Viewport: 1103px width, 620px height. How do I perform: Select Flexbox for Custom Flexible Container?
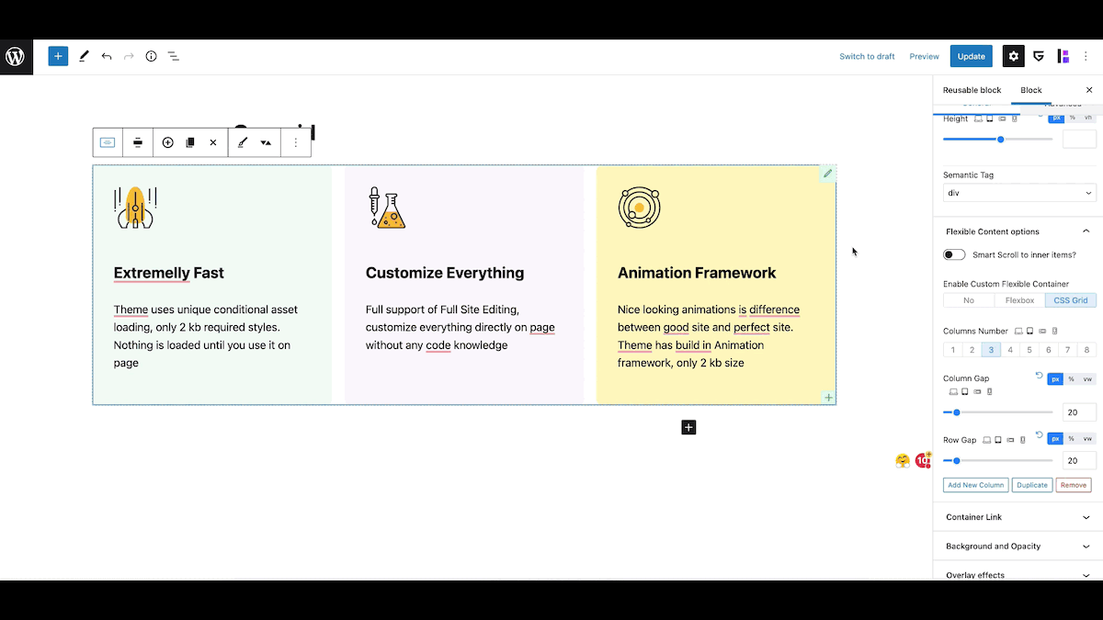(x=1018, y=299)
